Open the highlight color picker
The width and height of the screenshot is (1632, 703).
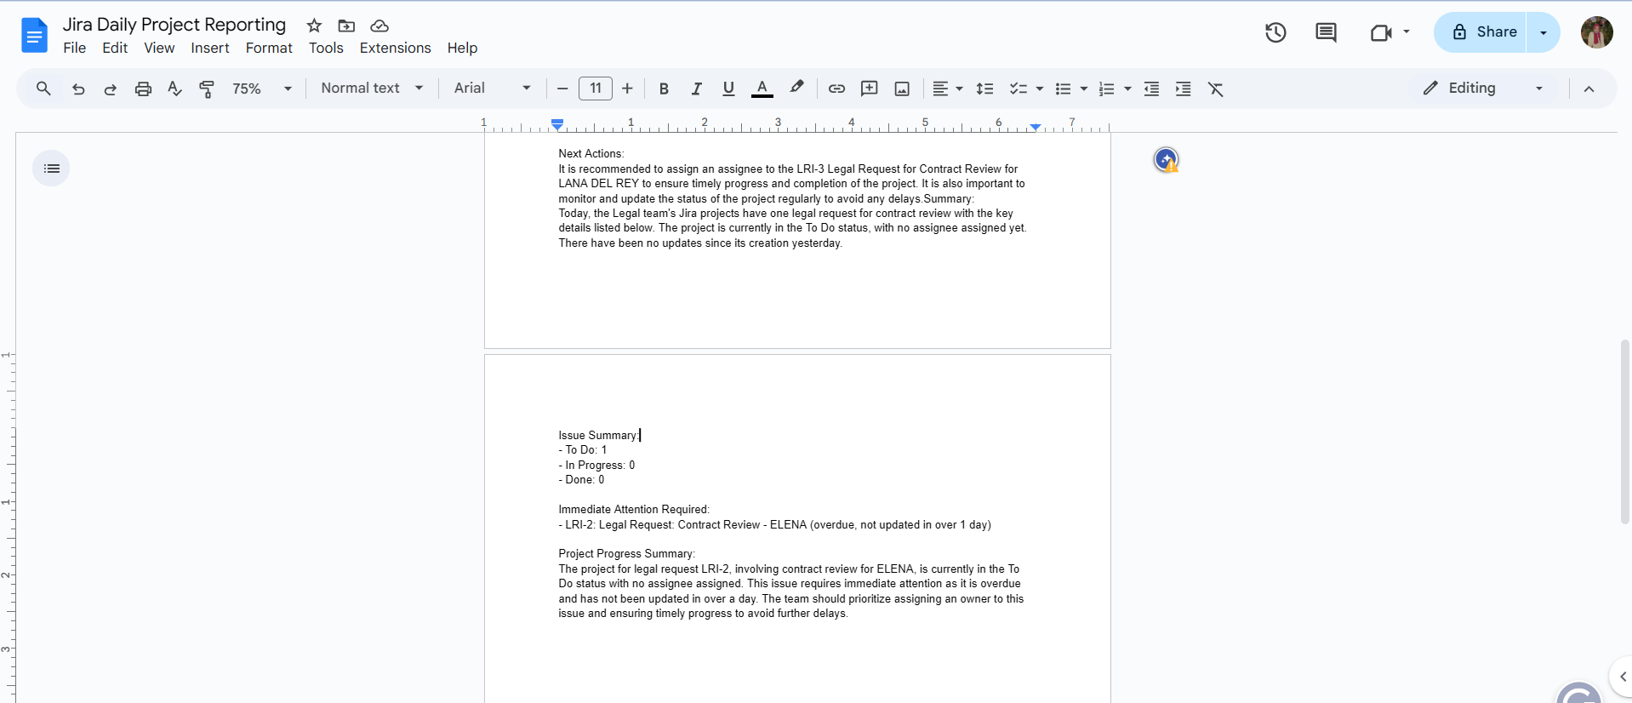coord(796,89)
